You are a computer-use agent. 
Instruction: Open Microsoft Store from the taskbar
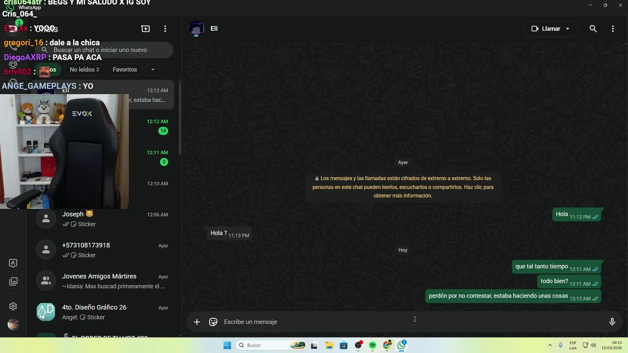(x=343, y=345)
